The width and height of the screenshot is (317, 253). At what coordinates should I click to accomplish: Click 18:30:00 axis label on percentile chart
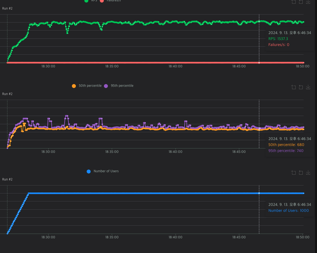[48, 152]
